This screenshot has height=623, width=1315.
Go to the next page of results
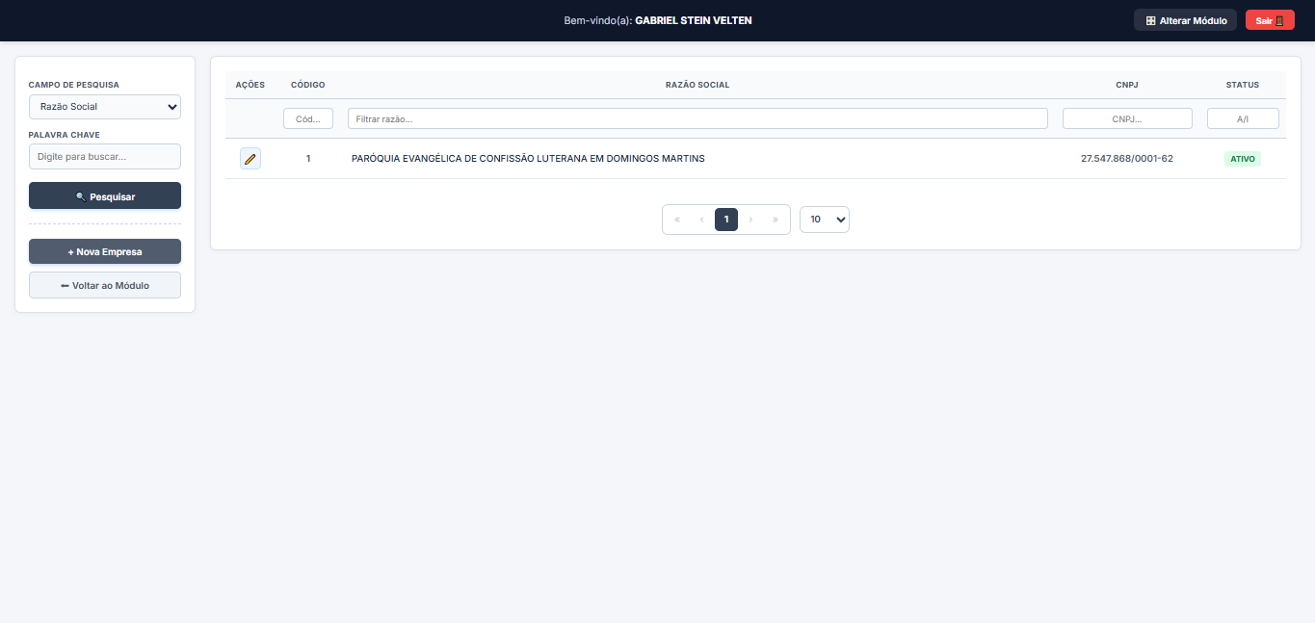tap(750, 220)
